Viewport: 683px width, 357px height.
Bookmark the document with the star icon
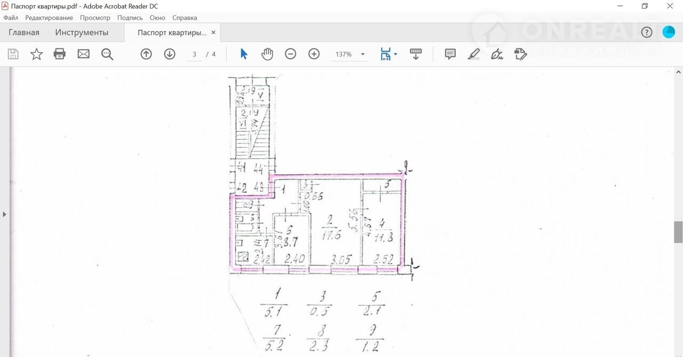coord(36,54)
